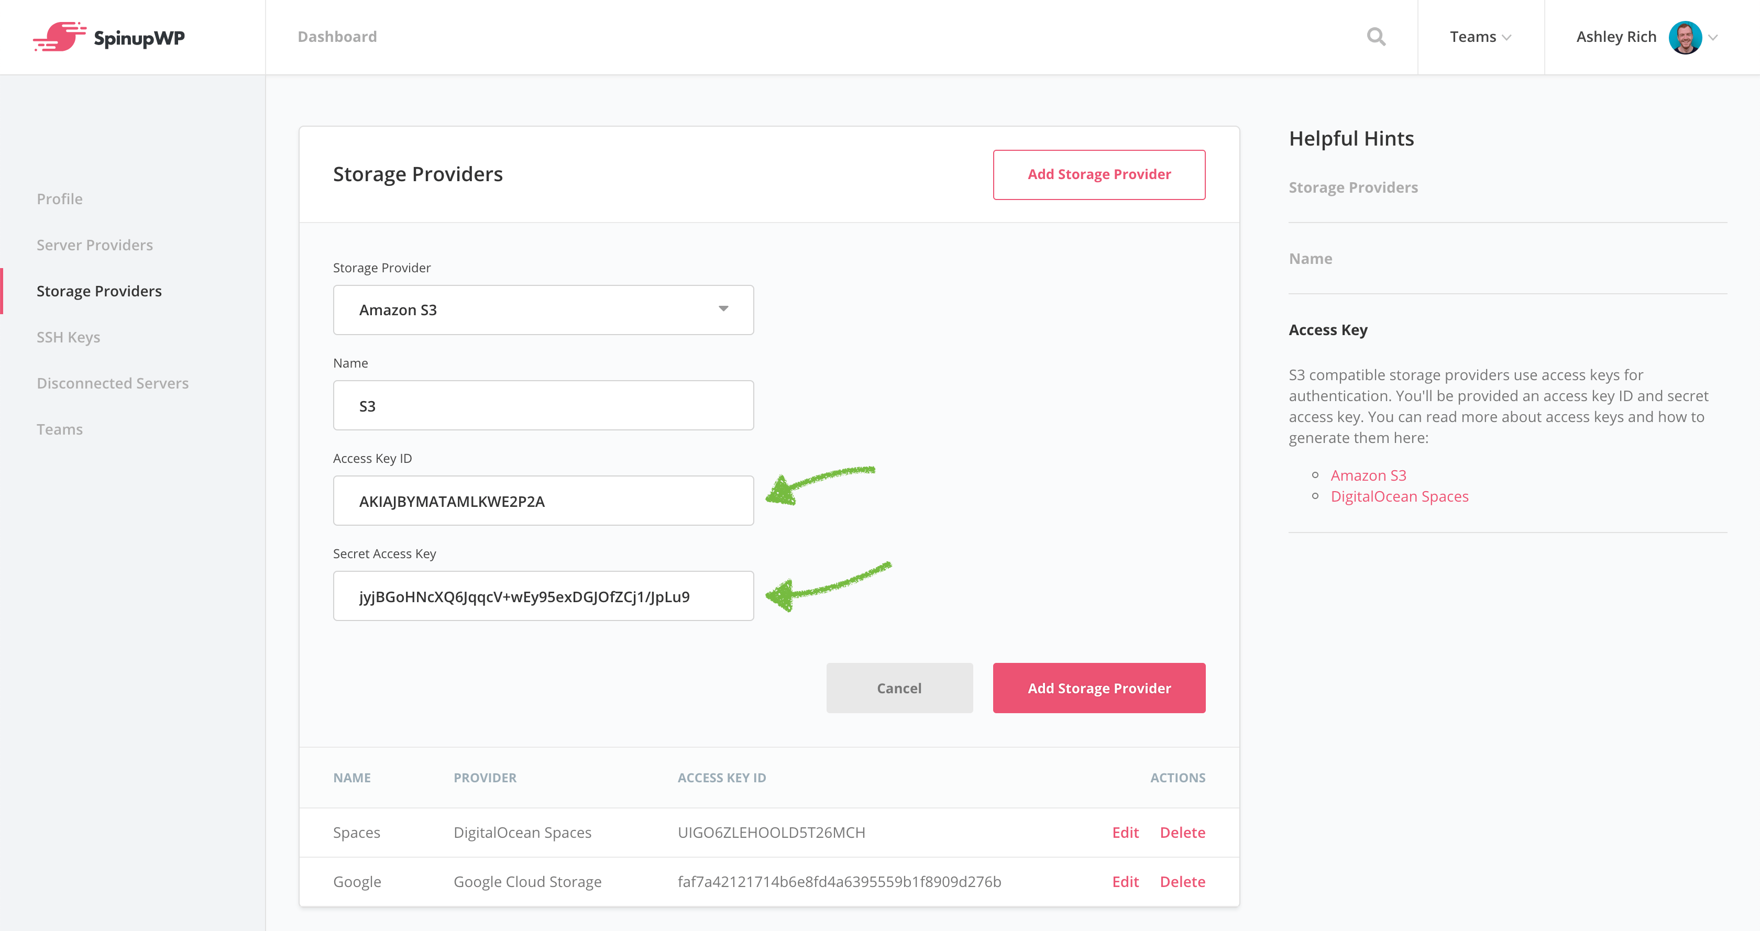Screen dimensions: 1760x931
Task: Delete the Spaces storage provider
Action: pyautogui.click(x=1182, y=833)
